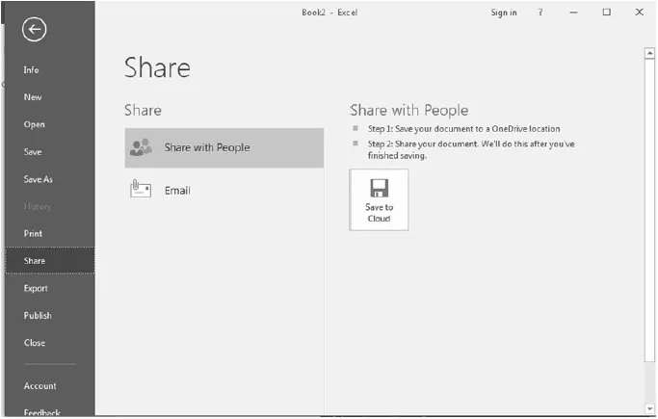Close the Excel window
Image resolution: width=658 pixels, height=419 pixels.
(639, 13)
